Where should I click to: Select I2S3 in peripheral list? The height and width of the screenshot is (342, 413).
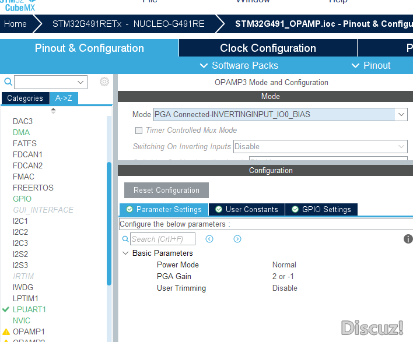click(x=20, y=265)
